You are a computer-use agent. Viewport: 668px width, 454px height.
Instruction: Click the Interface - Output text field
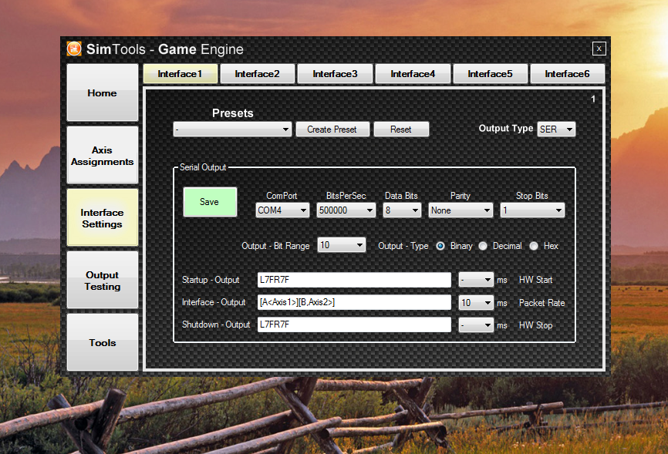pyautogui.click(x=354, y=302)
